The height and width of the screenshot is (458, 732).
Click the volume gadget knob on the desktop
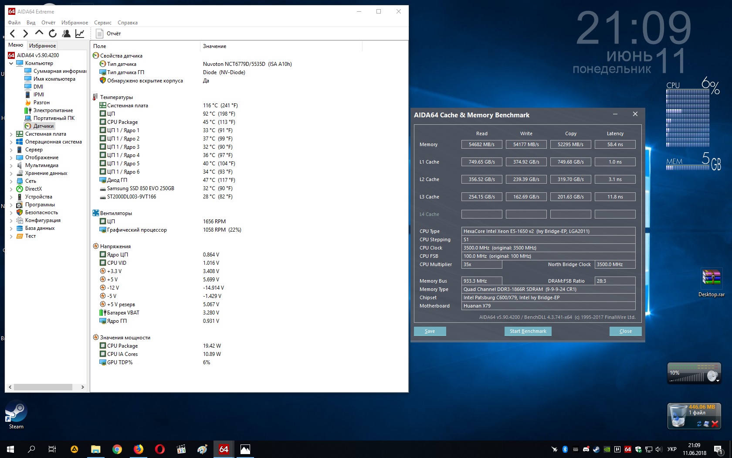point(712,376)
